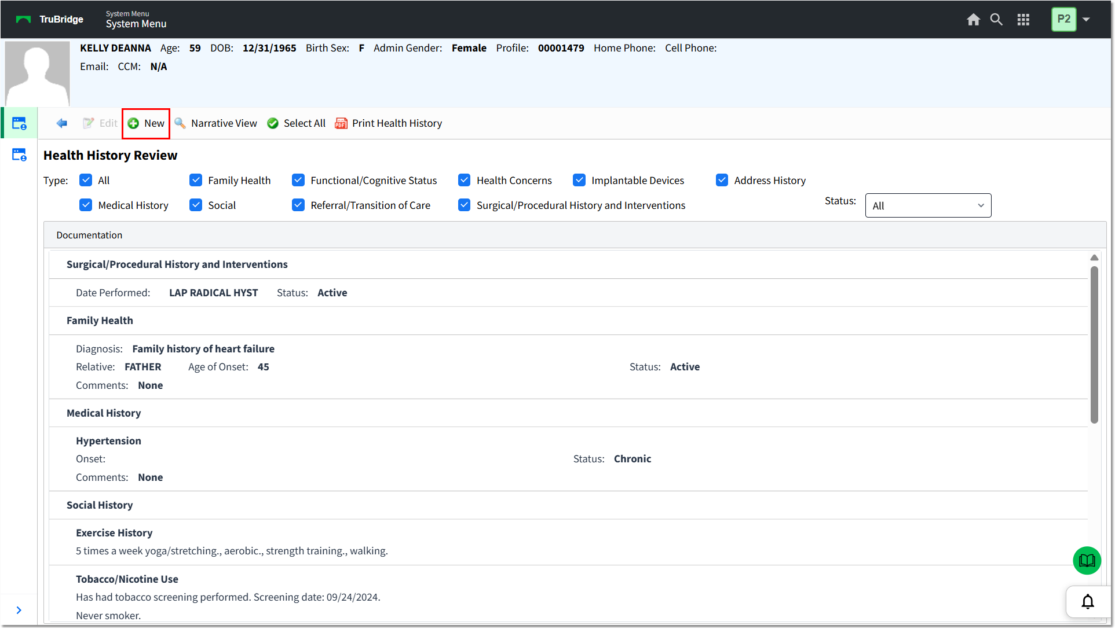Create a New health history entry

click(x=146, y=123)
